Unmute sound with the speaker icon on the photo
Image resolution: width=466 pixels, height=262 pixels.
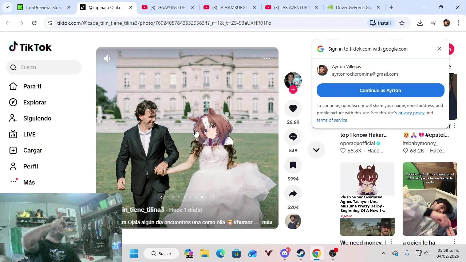tap(107, 59)
